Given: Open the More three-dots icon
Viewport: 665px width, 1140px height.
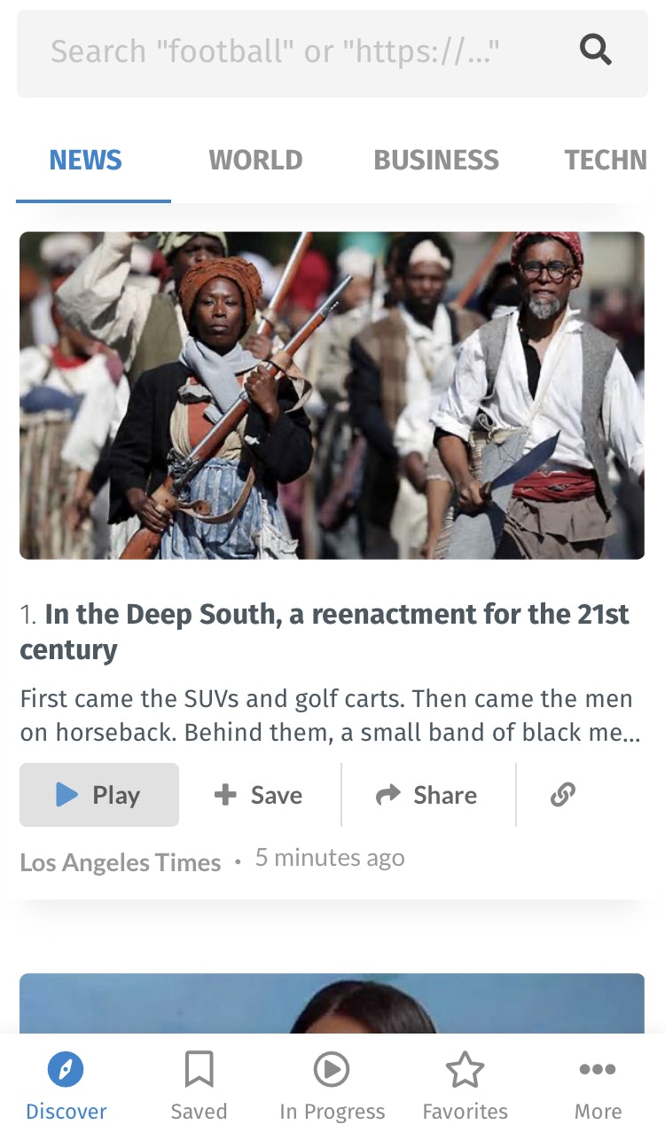Looking at the screenshot, I should [598, 1069].
